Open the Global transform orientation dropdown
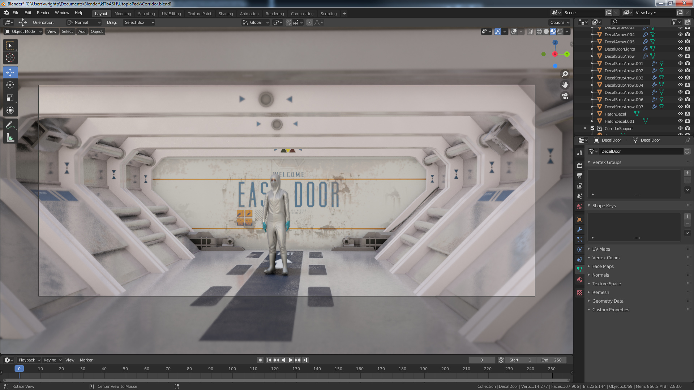 pyautogui.click(x=256, y=22)
